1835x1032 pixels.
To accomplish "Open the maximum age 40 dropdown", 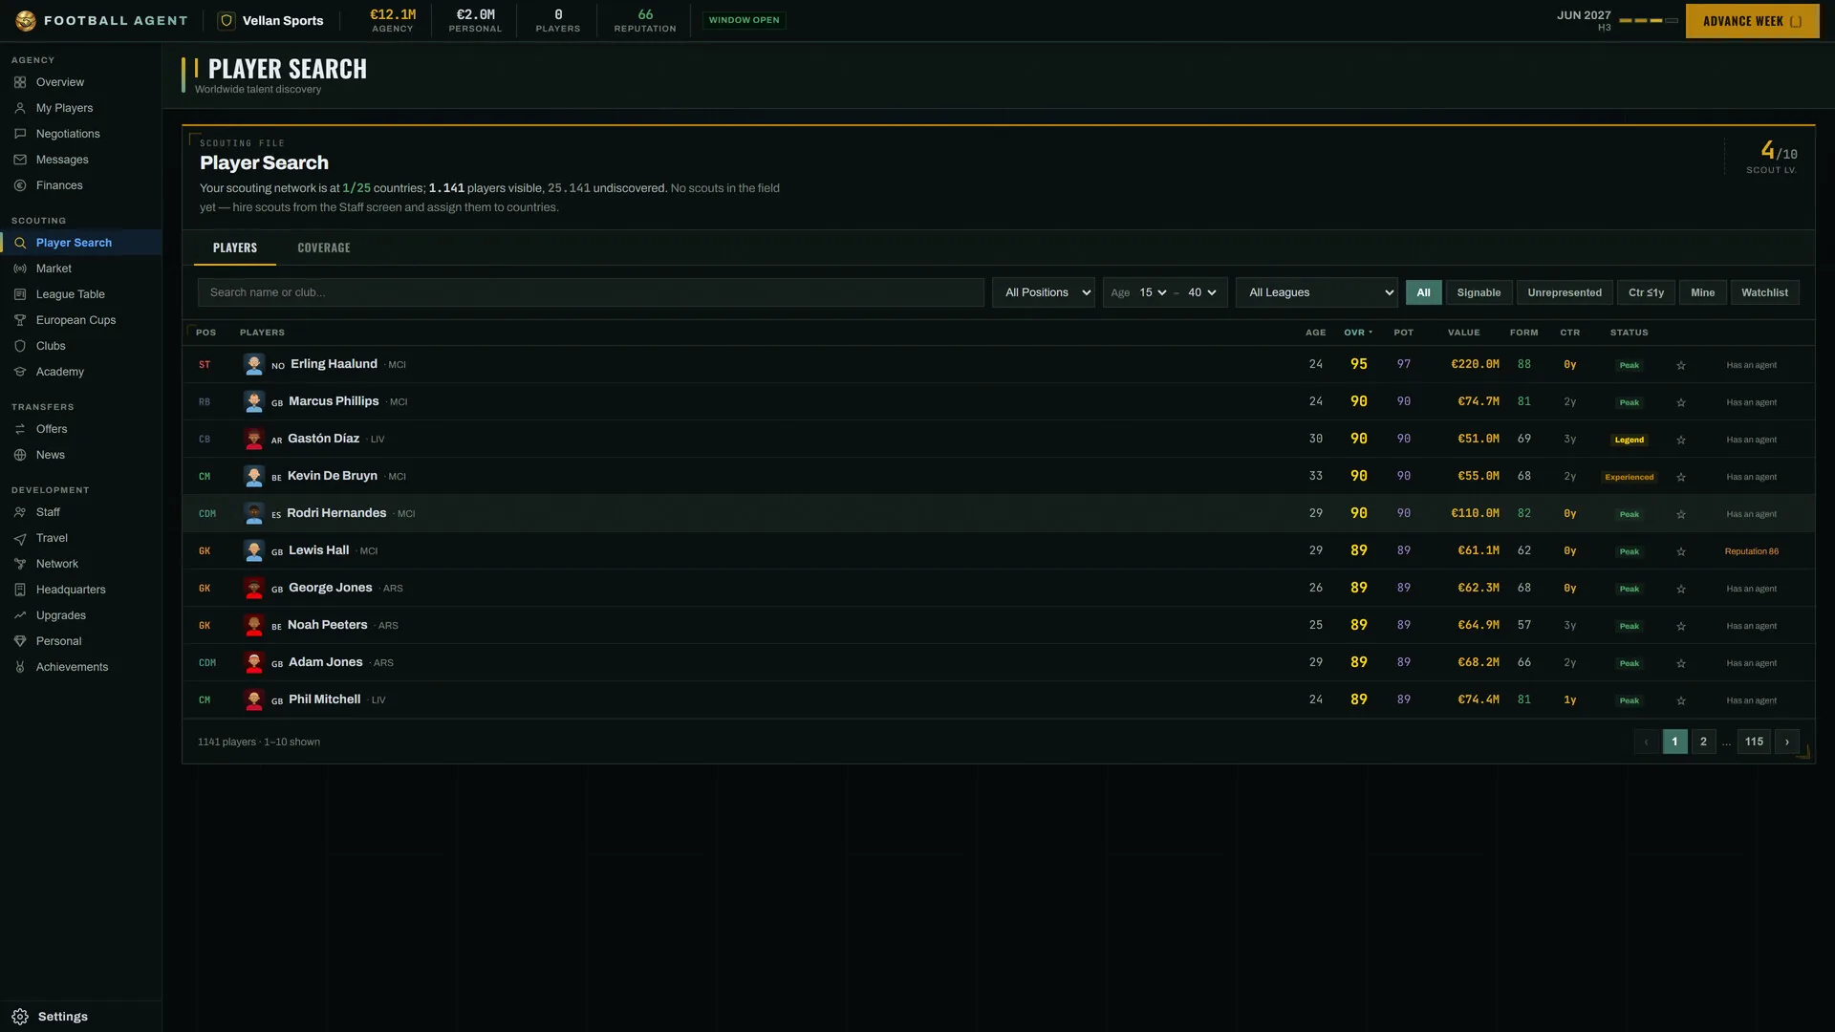I will [x=1202, y=292].
